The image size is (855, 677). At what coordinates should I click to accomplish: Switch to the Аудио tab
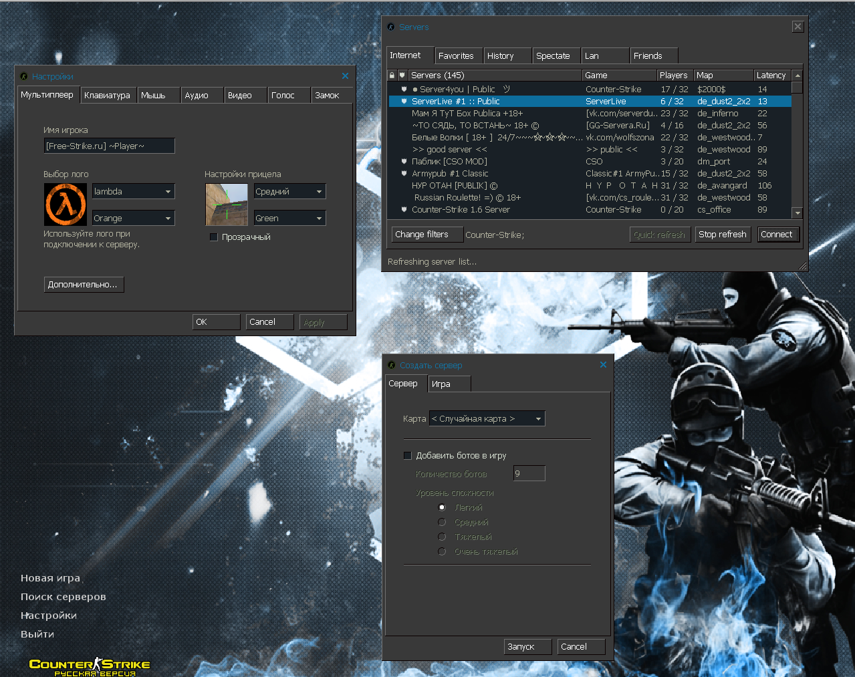(x=201, y=95)
